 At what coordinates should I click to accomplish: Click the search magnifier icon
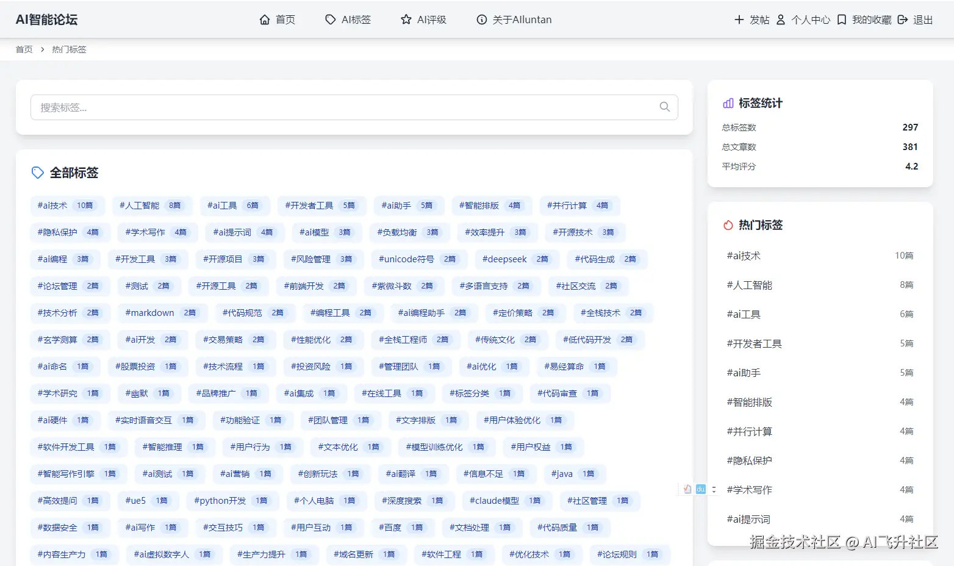[665, 107]
